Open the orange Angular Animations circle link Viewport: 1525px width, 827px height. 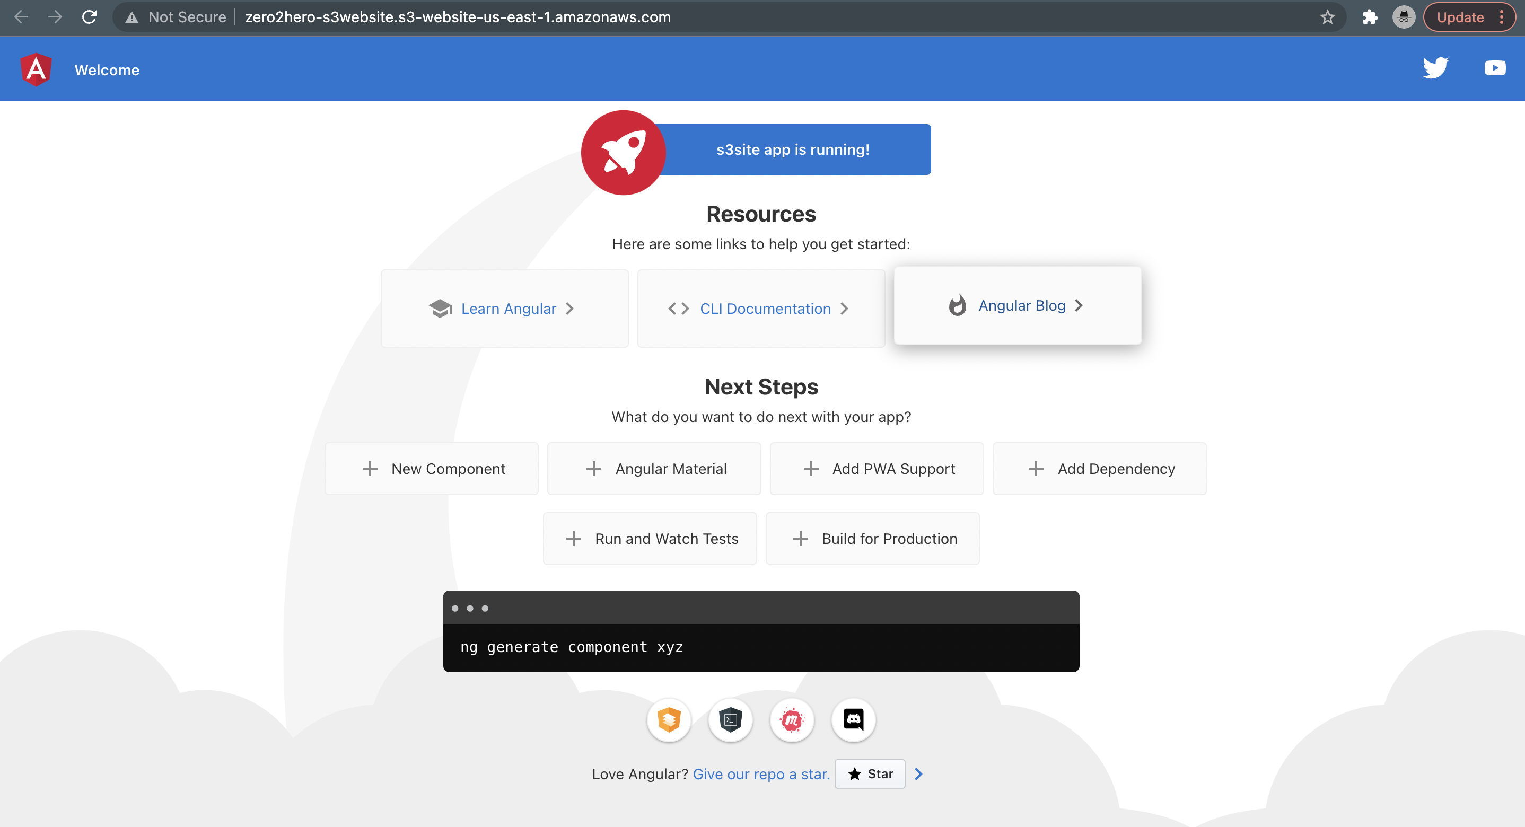click(669, 720)
